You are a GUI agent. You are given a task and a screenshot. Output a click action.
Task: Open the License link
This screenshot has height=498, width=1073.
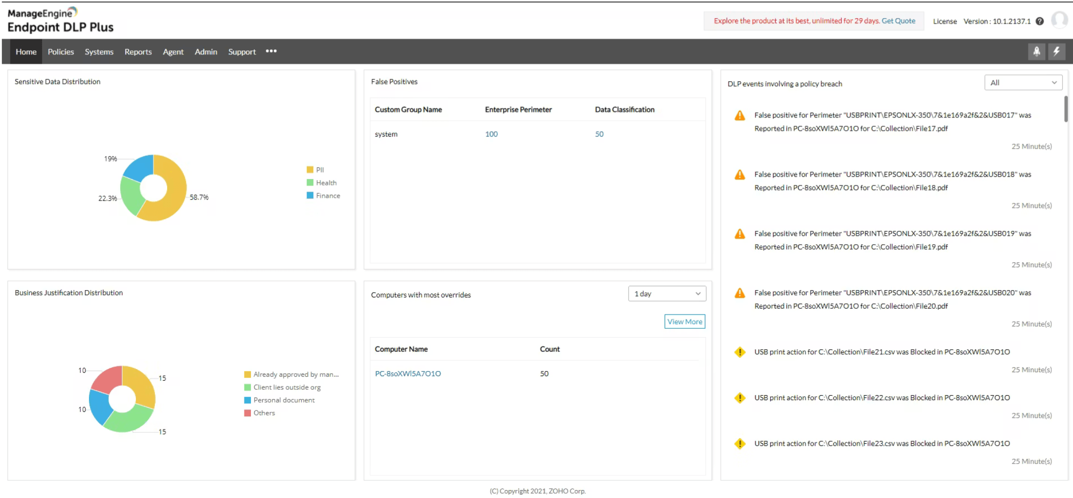coord(945,21)
